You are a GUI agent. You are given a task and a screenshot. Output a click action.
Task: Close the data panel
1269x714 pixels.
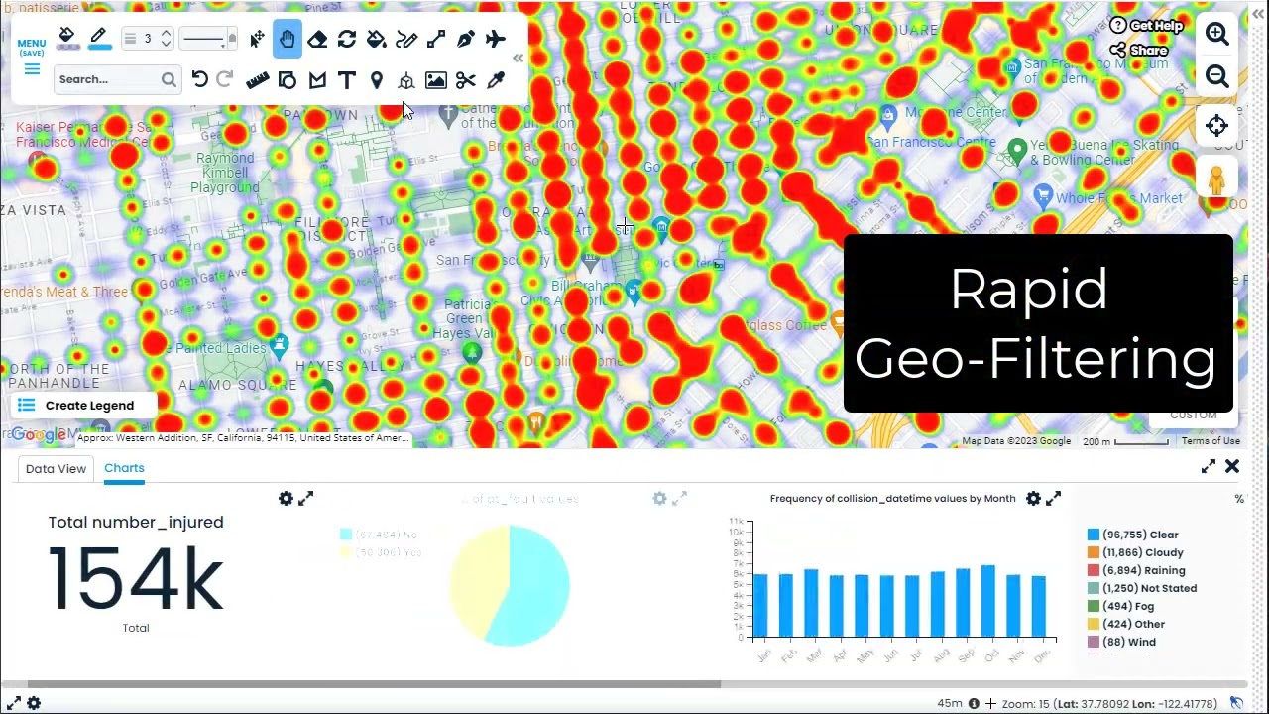pos(1232,466)
